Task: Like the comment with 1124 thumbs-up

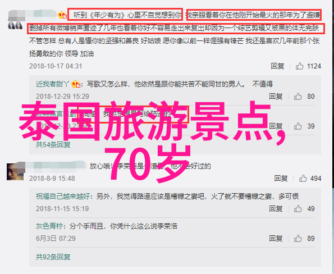Action: pyautogui.click(x=300, y=66)
